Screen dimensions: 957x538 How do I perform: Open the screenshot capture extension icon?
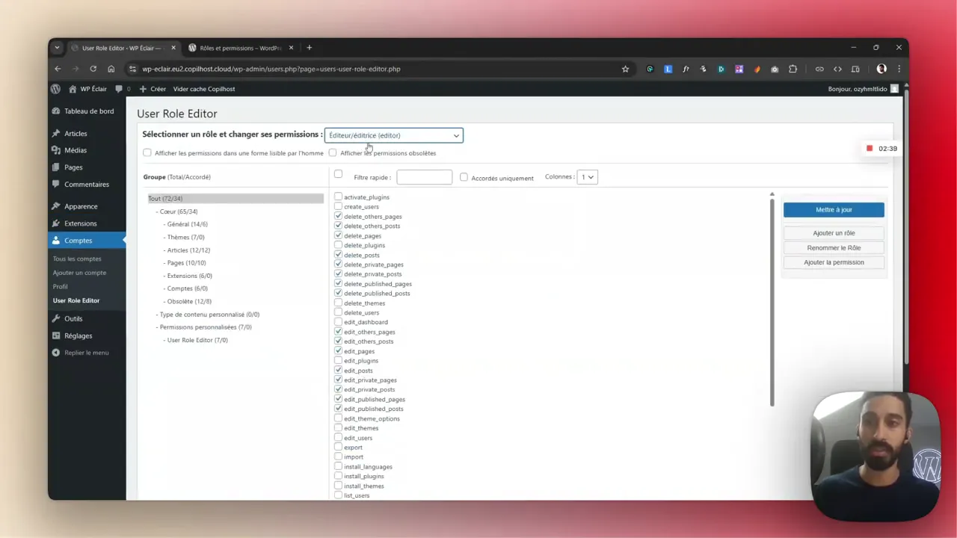pyautogui.click(x=775, y=69)
